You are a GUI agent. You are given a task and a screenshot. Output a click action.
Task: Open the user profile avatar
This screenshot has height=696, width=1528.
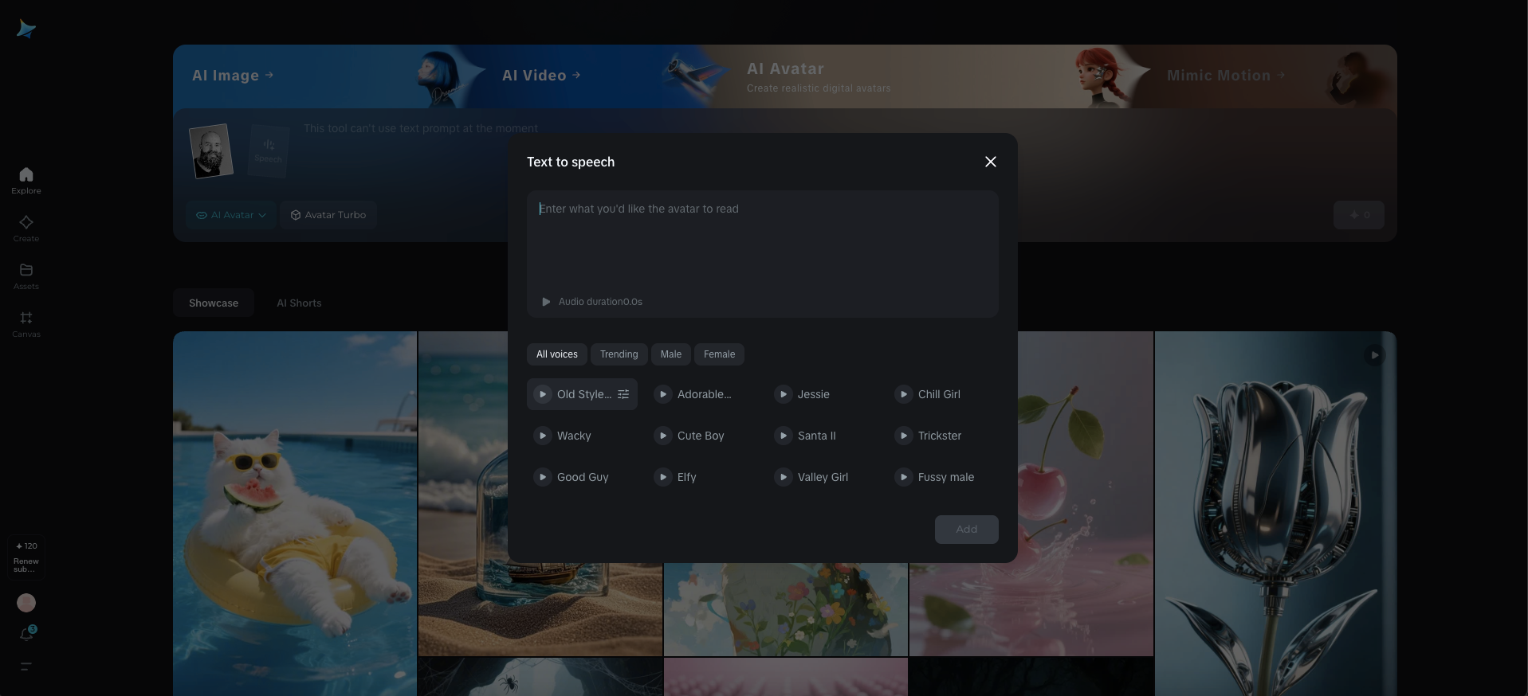[x=26, y=603]
